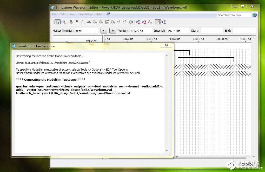This screenshot has height=172, width=265.
Task: Click up arrow of progress log scrollbar
Action: (x=167, y=56)
